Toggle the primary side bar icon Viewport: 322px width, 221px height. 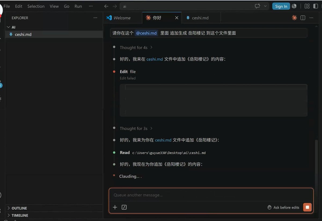pyautogui.click(x=316, y=6)
